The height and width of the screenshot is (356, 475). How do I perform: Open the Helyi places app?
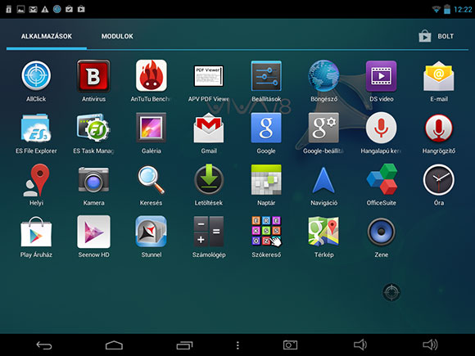[36, 180]
